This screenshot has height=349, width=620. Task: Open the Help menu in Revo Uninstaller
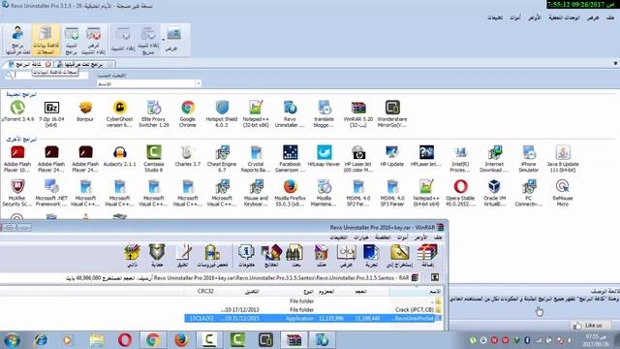(x=495, y=17)
